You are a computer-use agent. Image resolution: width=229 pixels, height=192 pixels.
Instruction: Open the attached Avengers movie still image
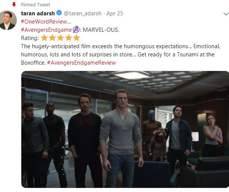tap(125, 129)
